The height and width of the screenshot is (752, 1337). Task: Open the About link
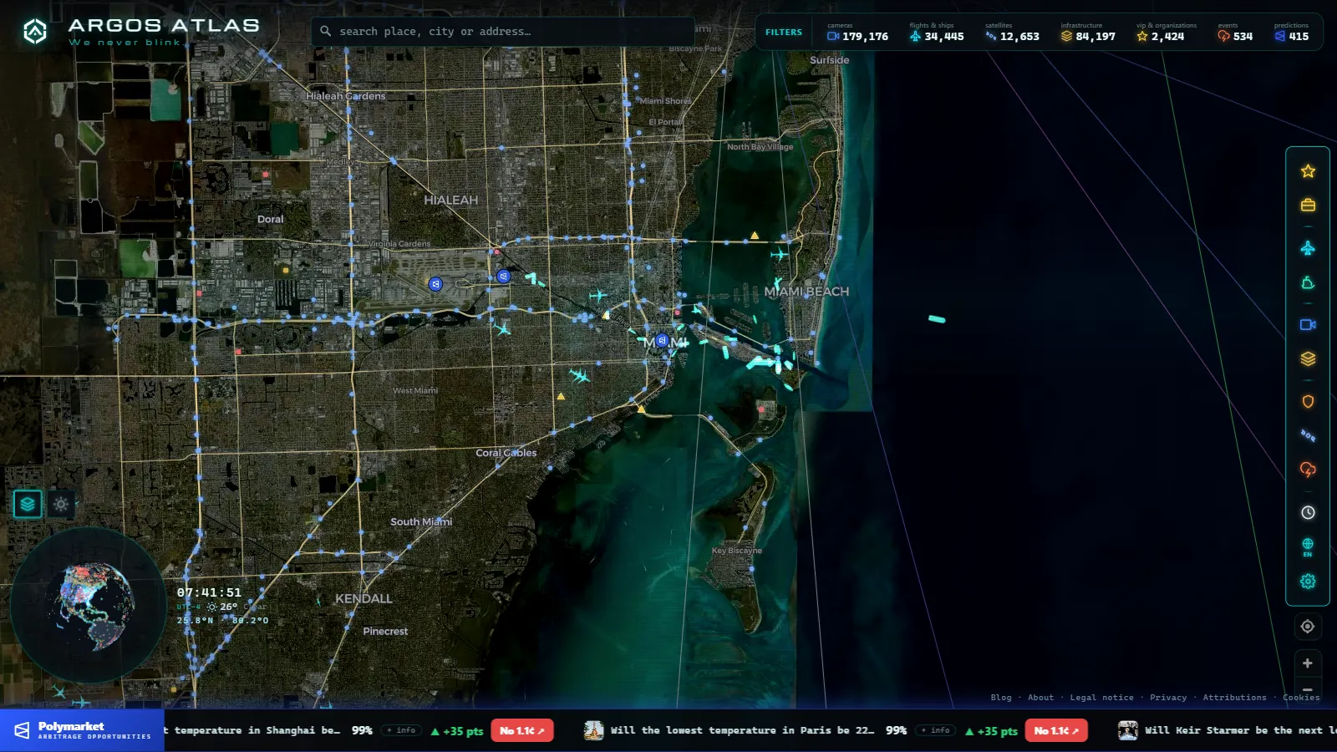click(x=1040, y=698)
